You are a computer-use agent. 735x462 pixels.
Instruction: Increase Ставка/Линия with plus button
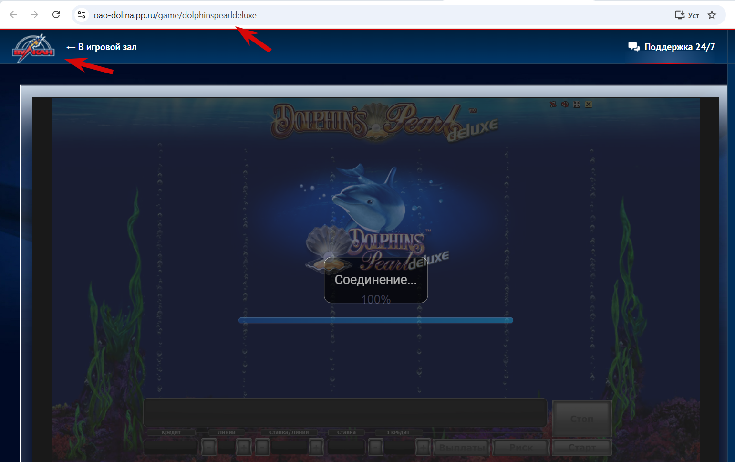pos(316,448)
